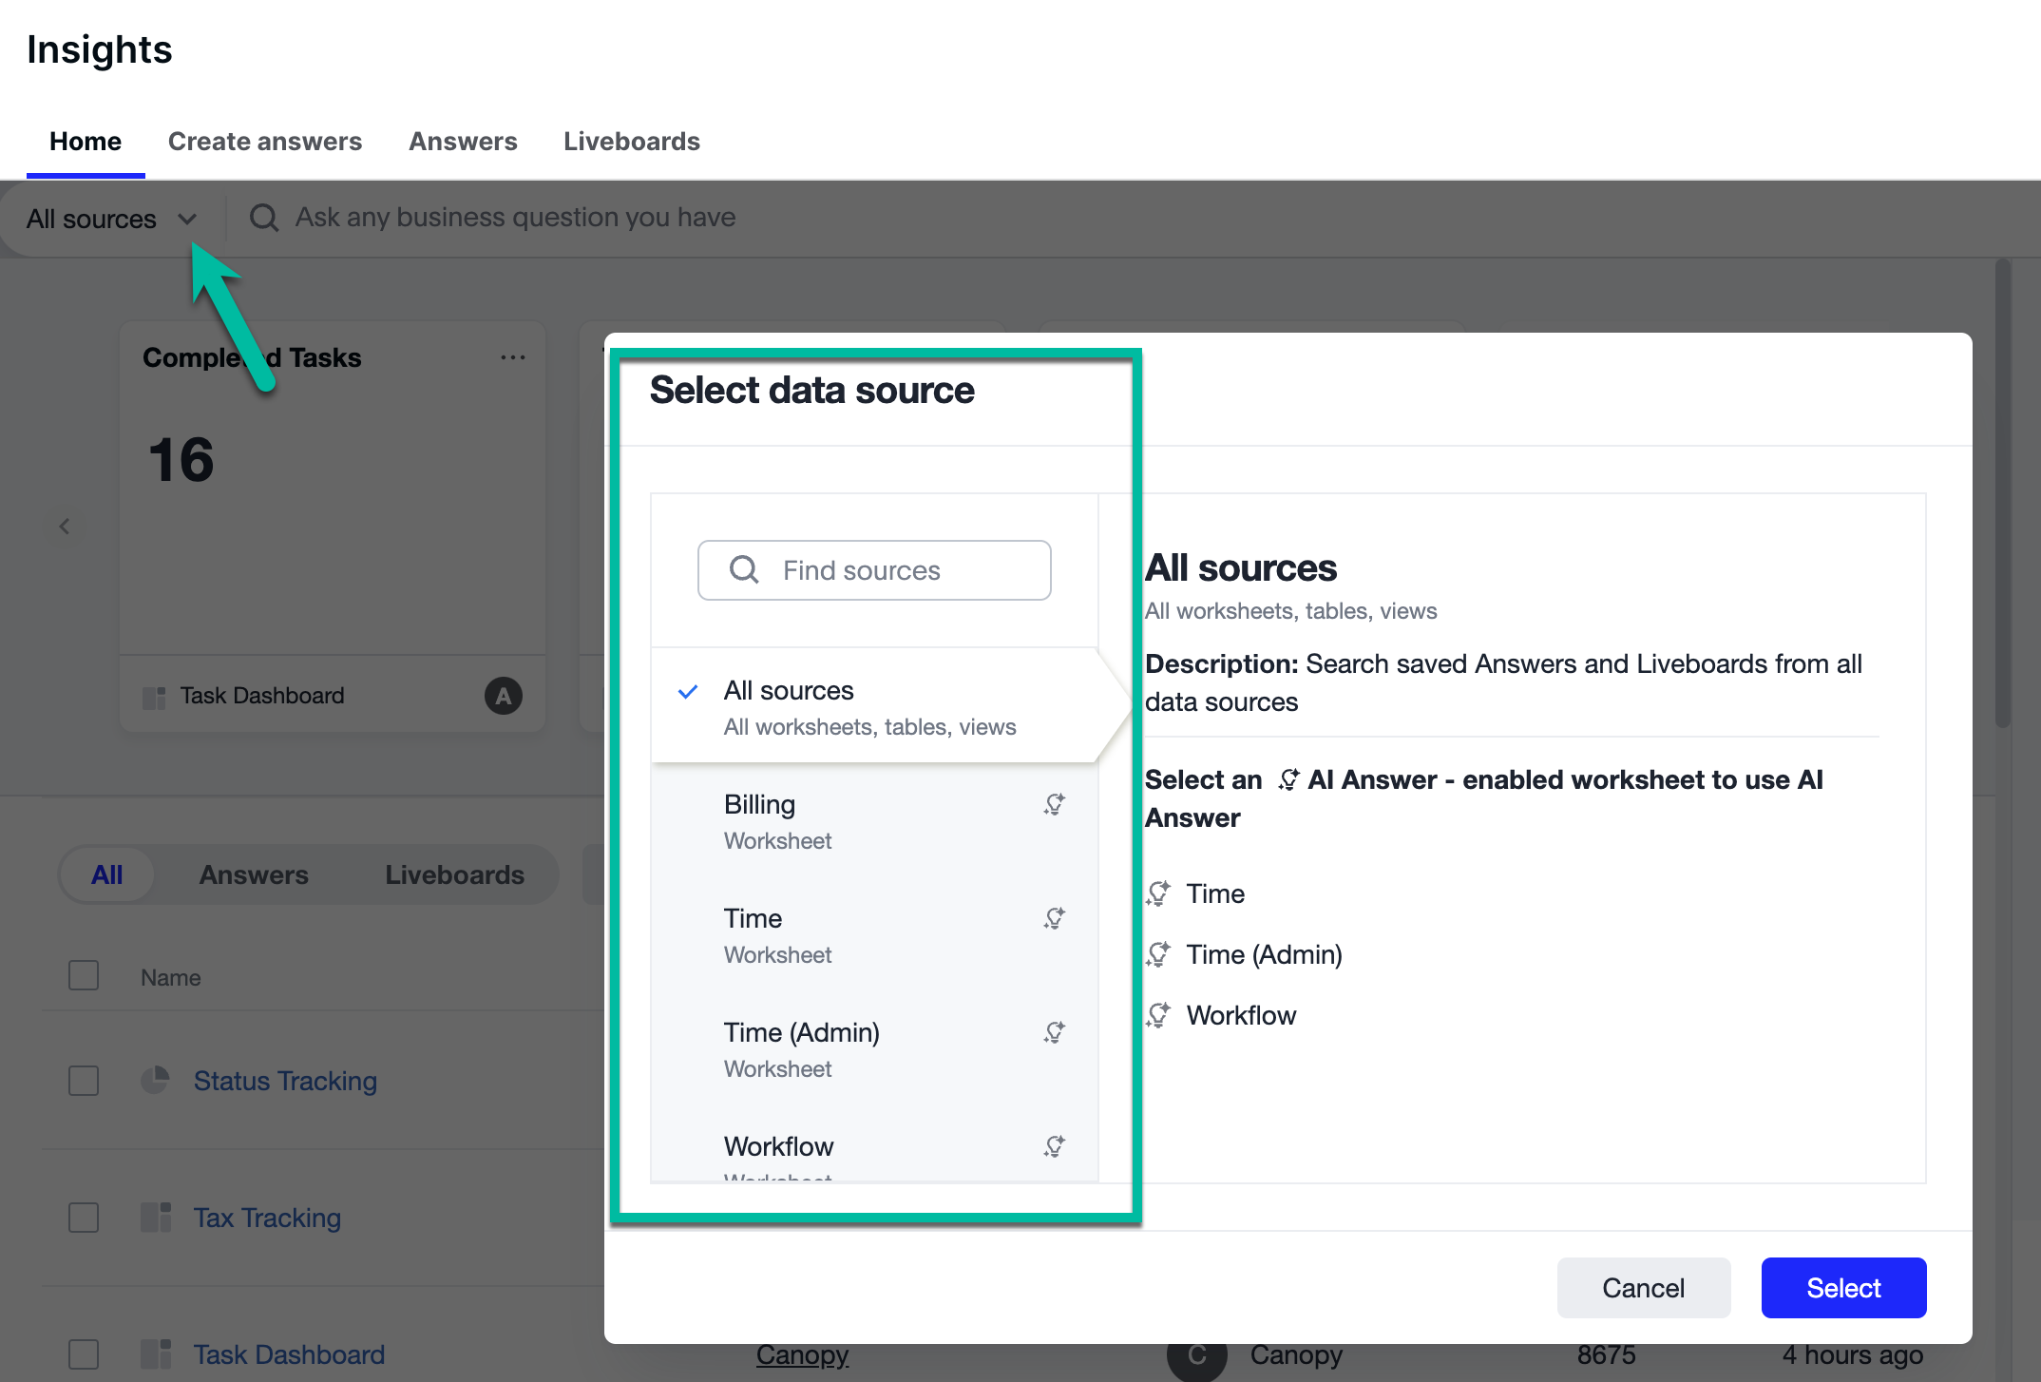
Task: Click the AI Answer icon beside Time (Admin)
Action: (1054, 1032)
